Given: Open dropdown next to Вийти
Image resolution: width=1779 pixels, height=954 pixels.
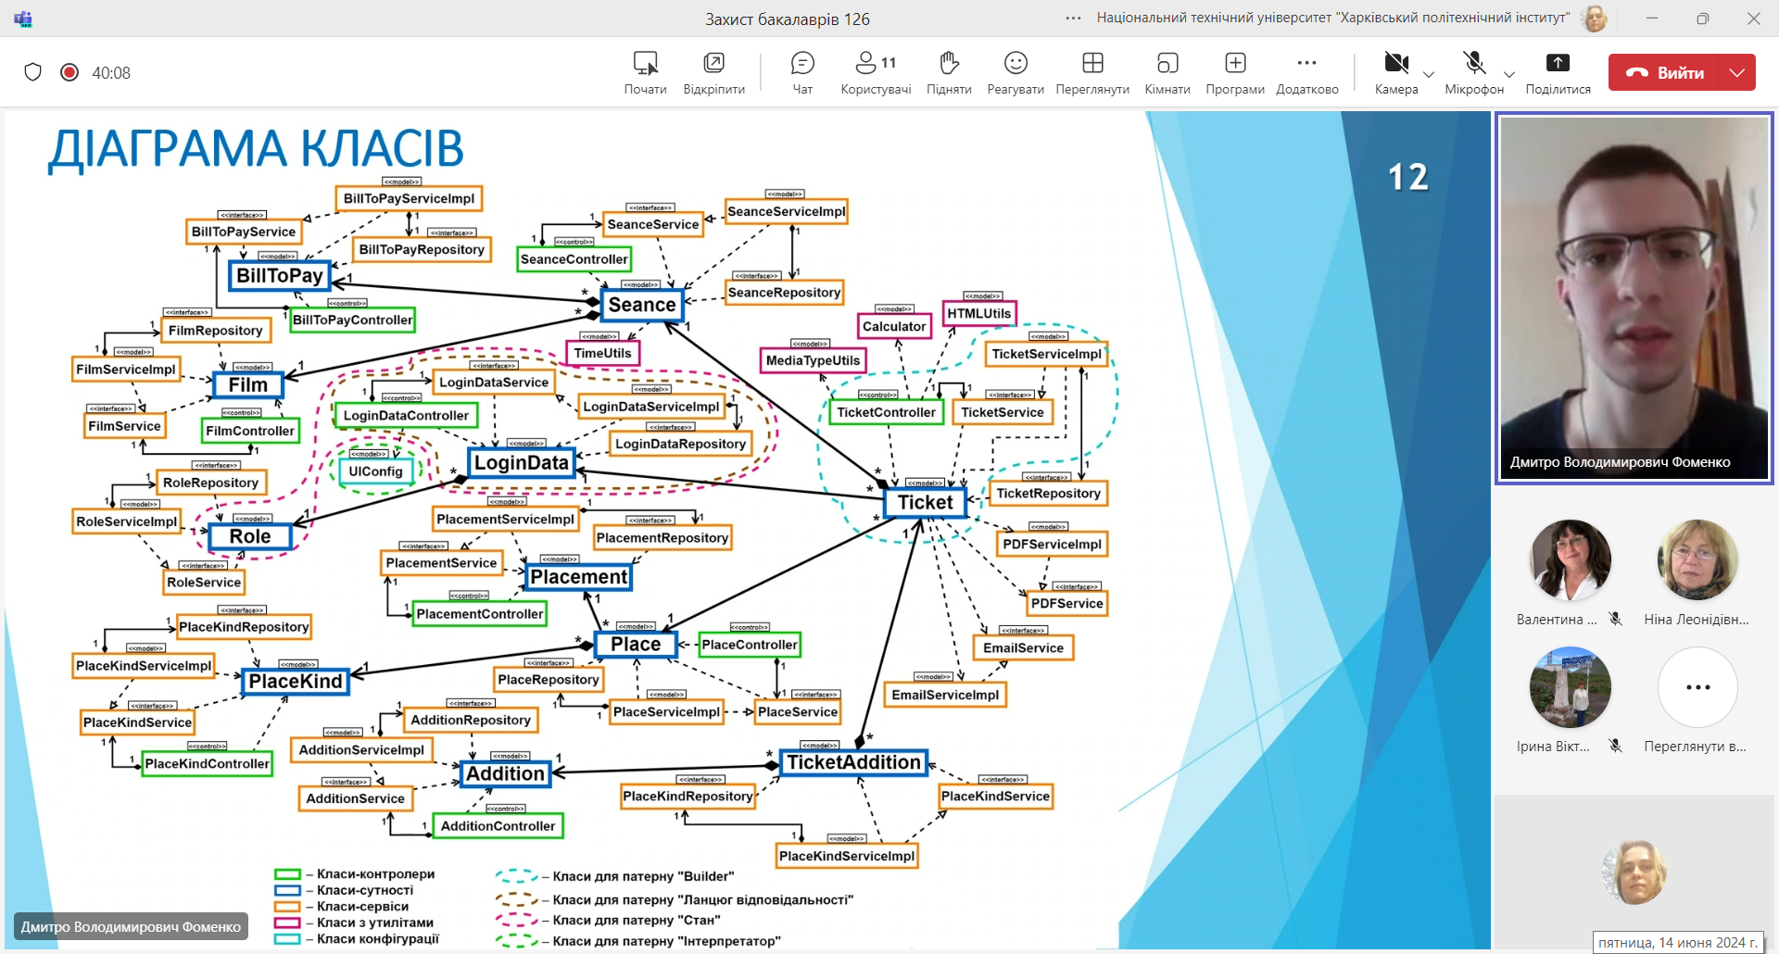Looking at the screenshot, I should [x=1737, y=72].
